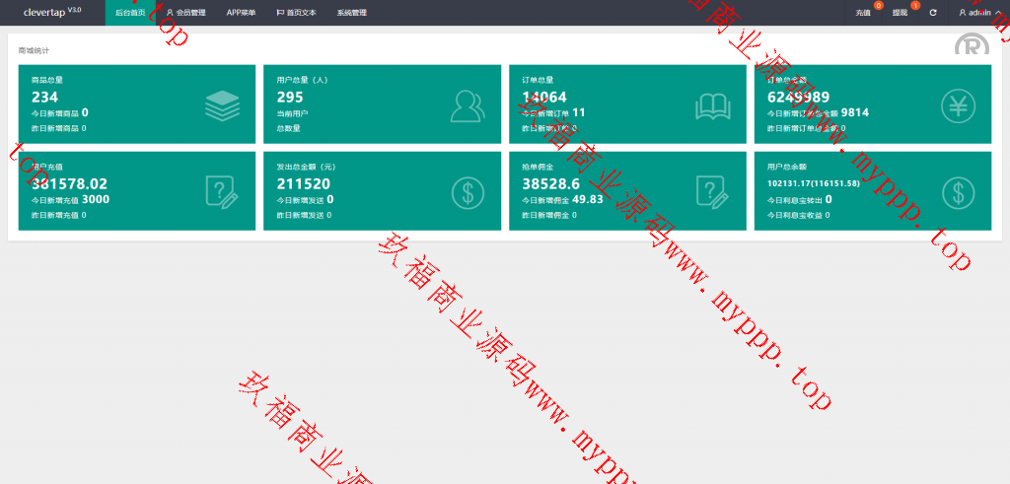Select the 后台首页 tab
Image resolution: width=1010 pixels, height=484 pixels.
tap(129, 13)
